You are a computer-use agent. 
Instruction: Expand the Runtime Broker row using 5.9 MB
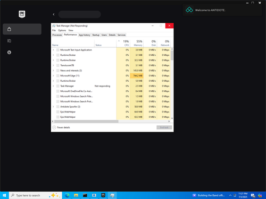point(53,81)
